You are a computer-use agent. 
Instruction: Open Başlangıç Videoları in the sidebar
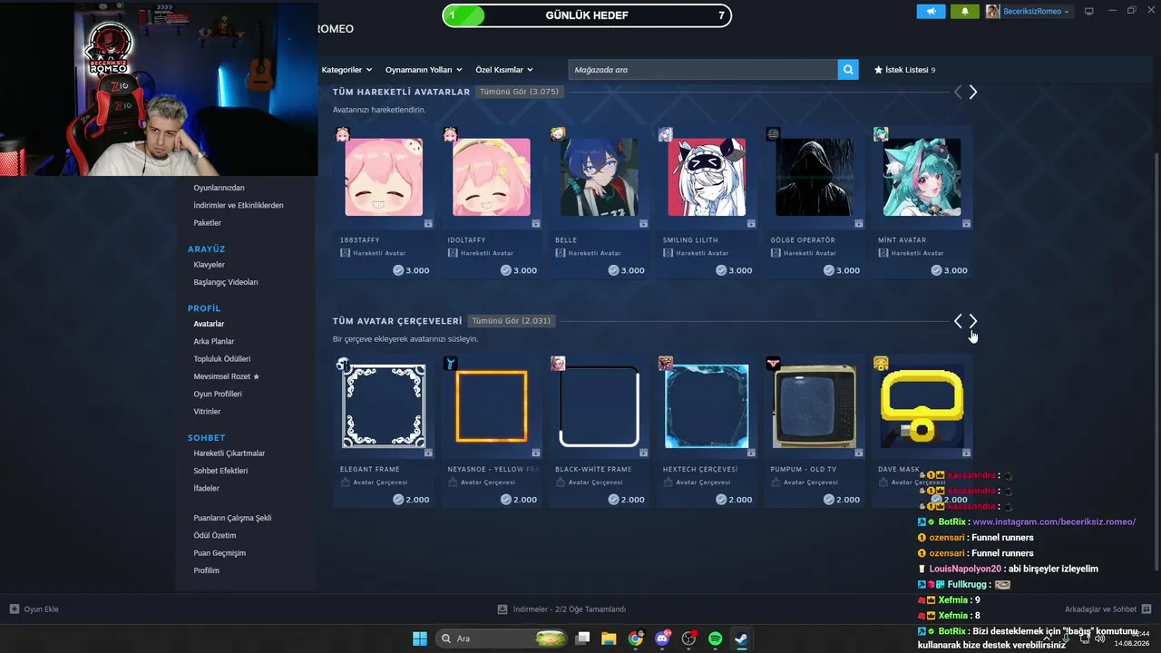pos(226,282)
